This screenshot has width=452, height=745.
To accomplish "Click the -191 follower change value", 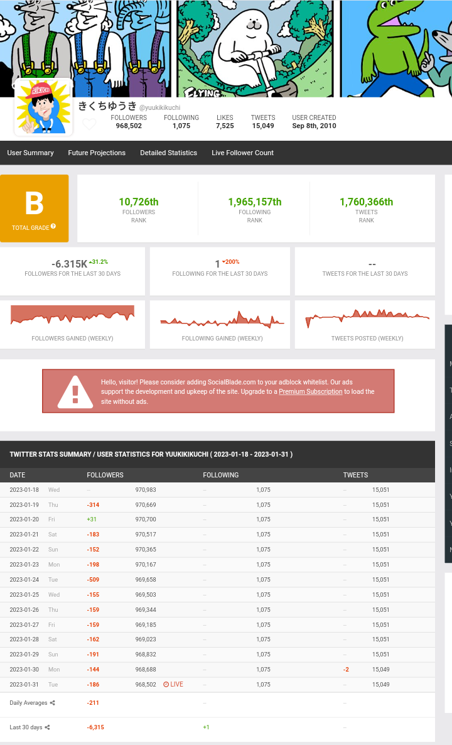I will (x=93, y=655).
